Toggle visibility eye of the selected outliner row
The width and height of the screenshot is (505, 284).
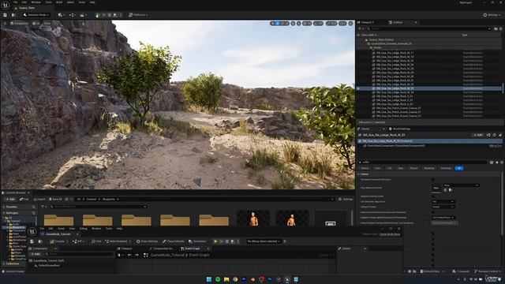(x=358, y=88)
